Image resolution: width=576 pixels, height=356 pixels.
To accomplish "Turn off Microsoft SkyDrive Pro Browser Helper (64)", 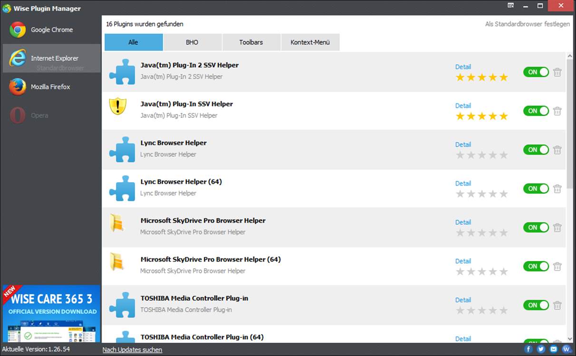I will click(536, 267).
